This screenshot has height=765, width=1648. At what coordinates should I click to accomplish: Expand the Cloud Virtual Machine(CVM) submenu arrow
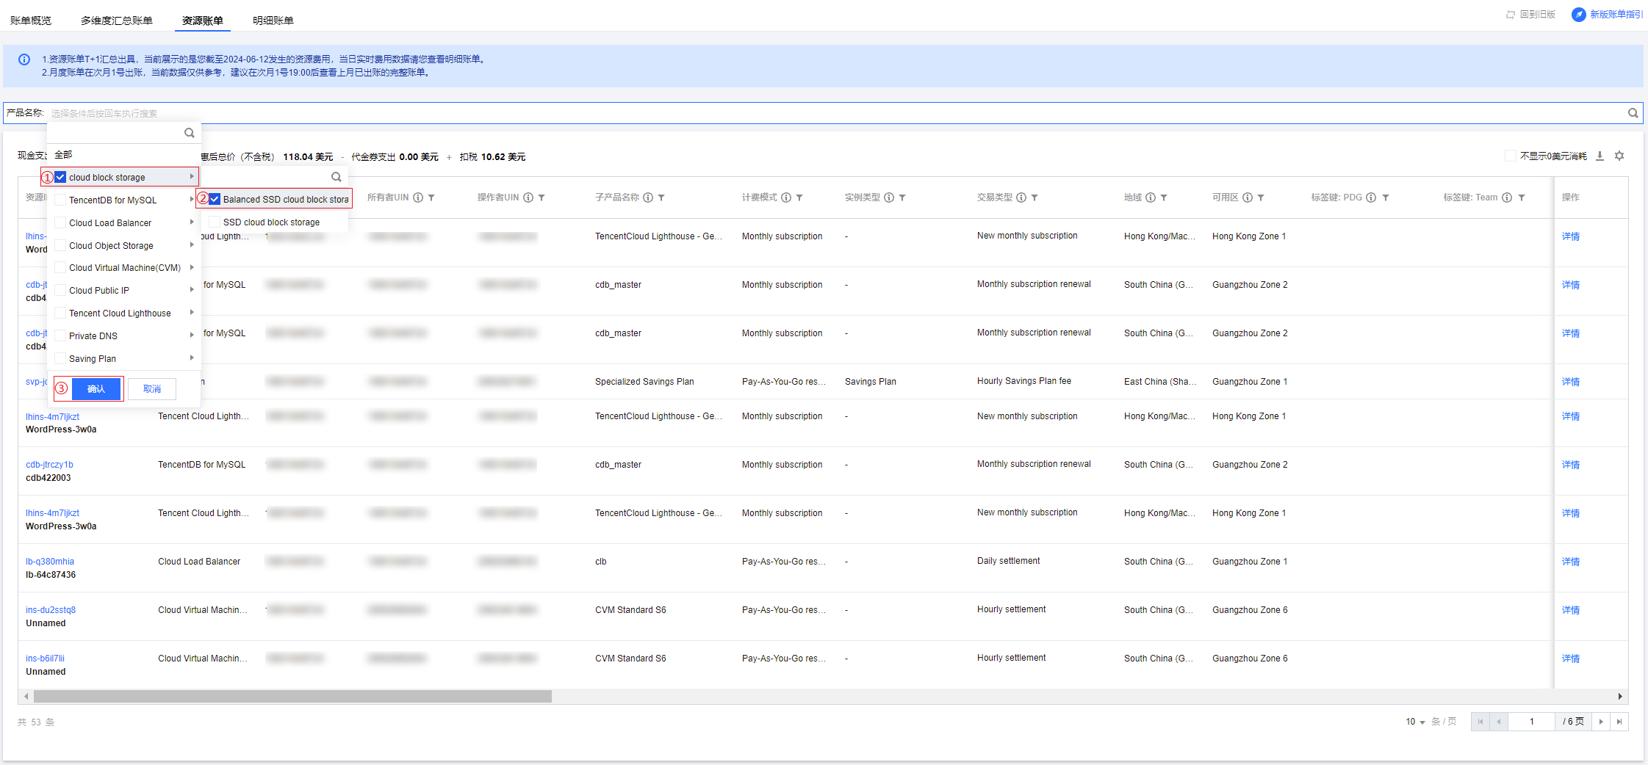192,267
